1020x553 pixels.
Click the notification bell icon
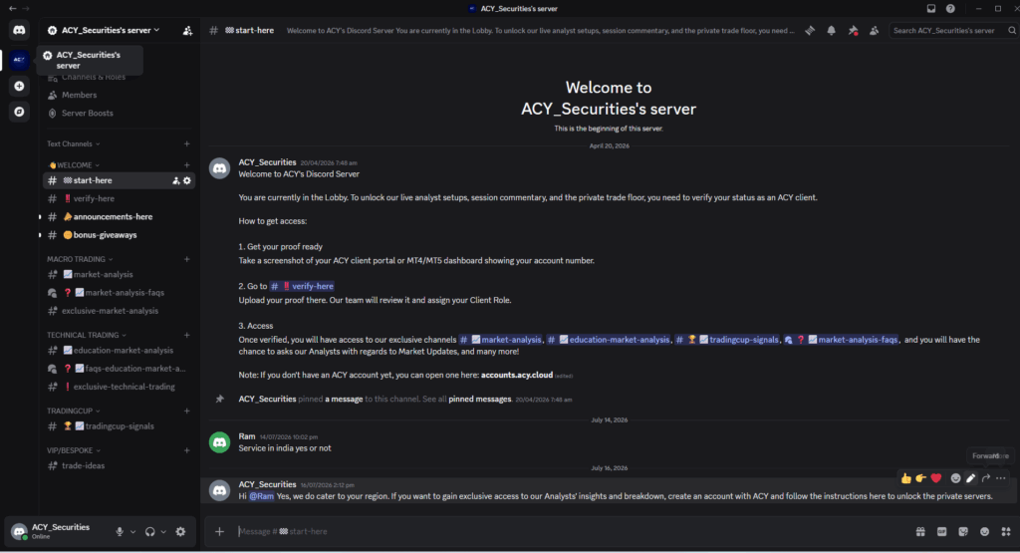tap(832, 31)
